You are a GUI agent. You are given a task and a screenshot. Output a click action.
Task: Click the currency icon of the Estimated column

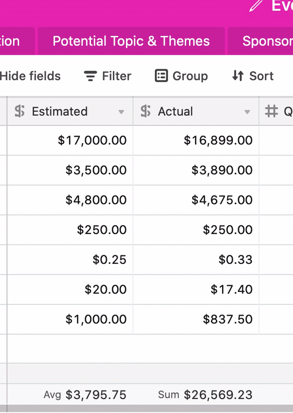[20, 111]
